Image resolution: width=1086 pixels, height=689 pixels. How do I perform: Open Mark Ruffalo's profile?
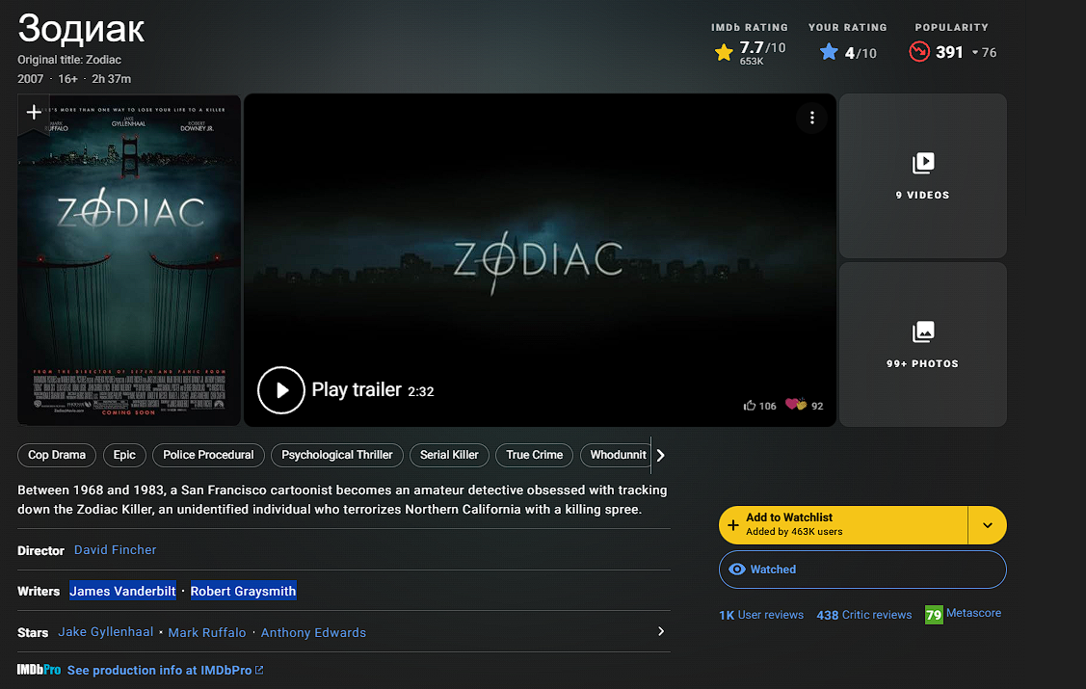click(207, 632)
